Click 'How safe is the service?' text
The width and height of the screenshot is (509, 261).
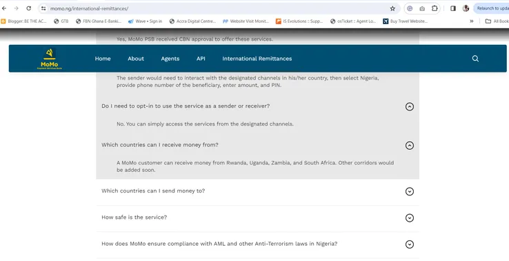coord(134,217)
